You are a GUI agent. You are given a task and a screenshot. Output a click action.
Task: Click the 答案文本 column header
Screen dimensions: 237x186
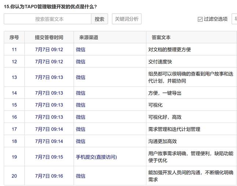tap(161, 37)
